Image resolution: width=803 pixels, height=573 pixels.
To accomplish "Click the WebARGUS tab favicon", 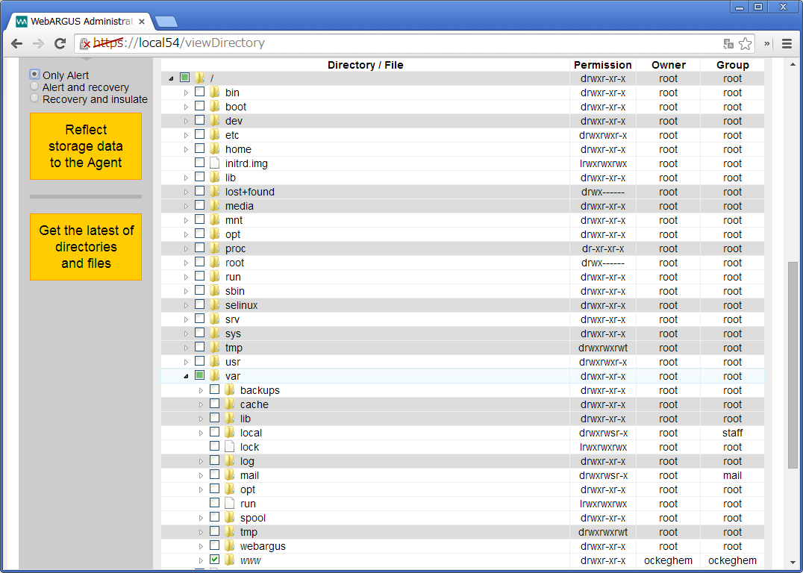I will (22, 22).
